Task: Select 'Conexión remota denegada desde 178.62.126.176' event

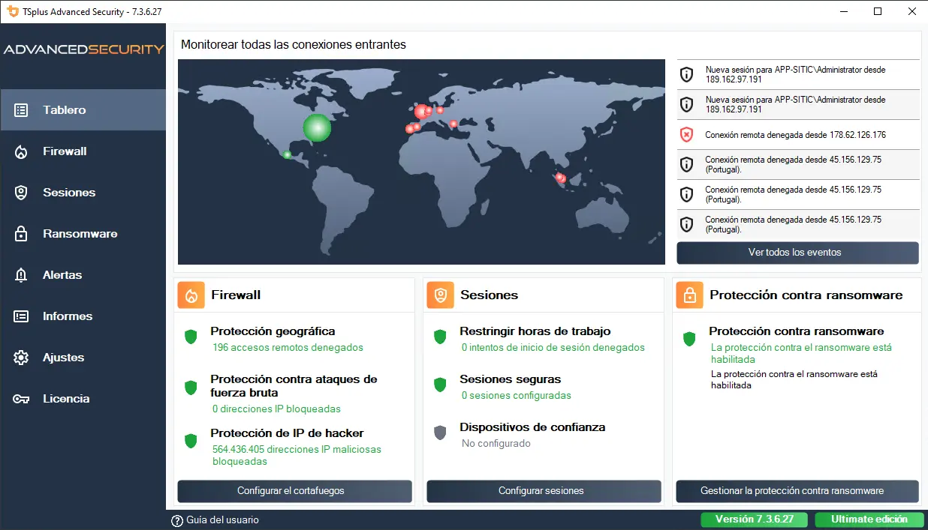Action: click(798, 135)
